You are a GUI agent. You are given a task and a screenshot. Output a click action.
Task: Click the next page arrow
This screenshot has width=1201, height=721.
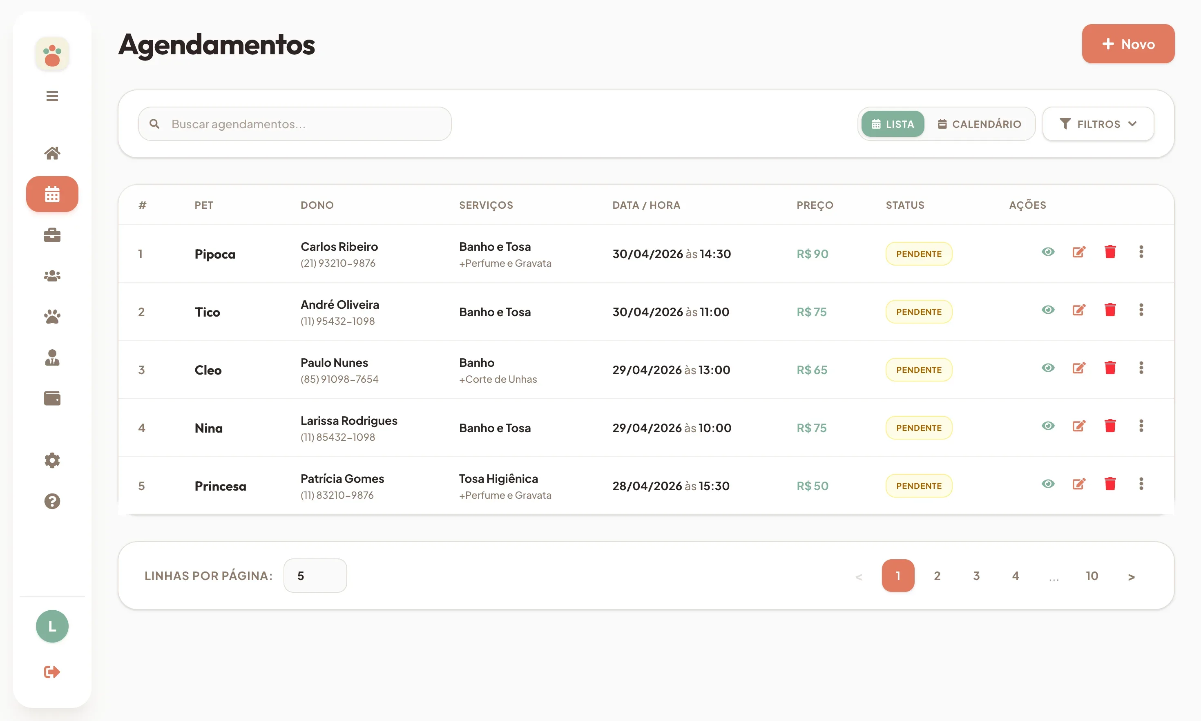tap(1132, 577)
